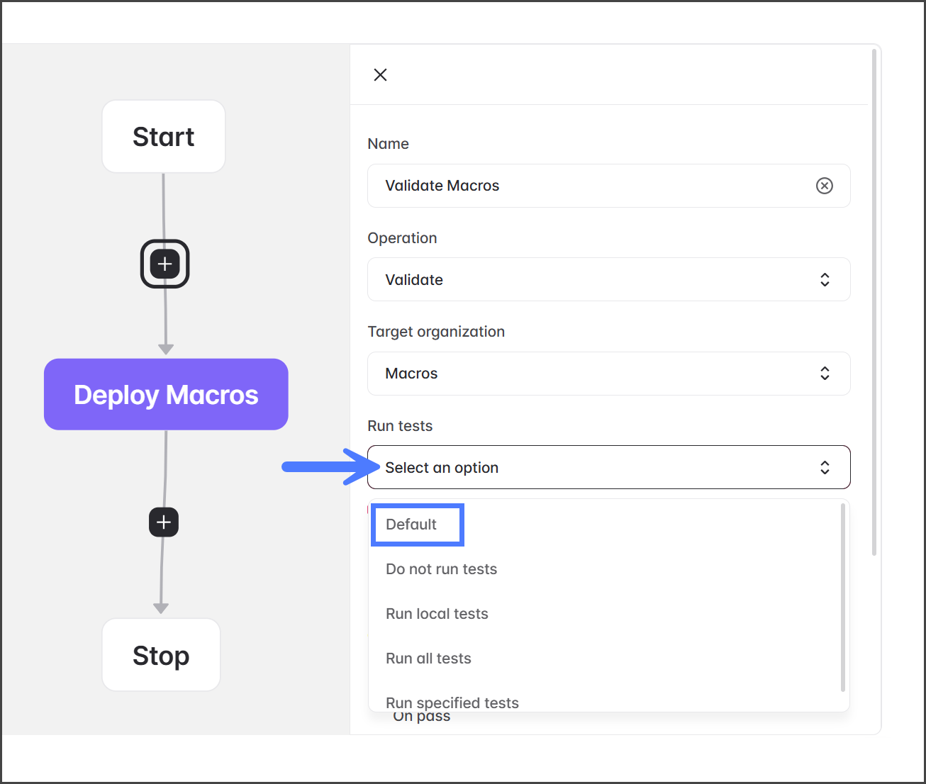Choose Do not run tests
Viewport: 926px width, 784px height.
(441, 569)
